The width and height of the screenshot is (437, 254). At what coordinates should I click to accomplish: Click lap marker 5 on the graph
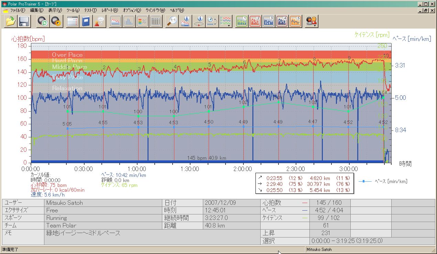pyautogui.click(x=209, y=65)
